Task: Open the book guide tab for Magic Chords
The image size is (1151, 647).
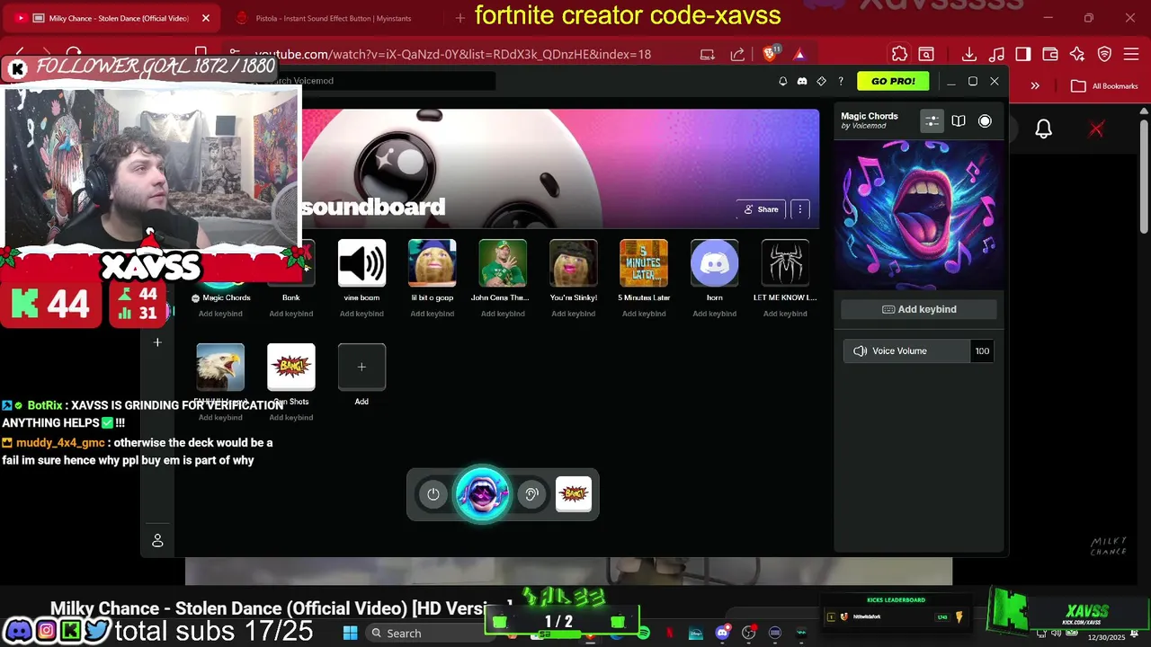Action: (x=959, y=120)
